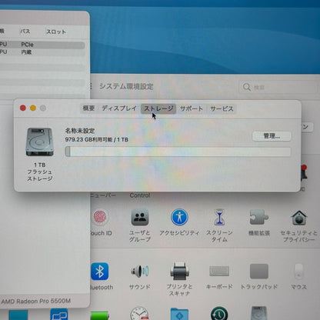The width and height of the screenshot is (320, 320).
Task: Open Keyboard (キーボード) preferences
Action: click(x=219, y=272)
